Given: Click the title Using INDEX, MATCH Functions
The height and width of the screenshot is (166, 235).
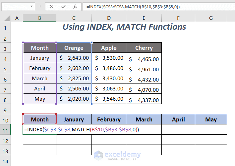Looking at the screenshot, I should pos(124,27).
